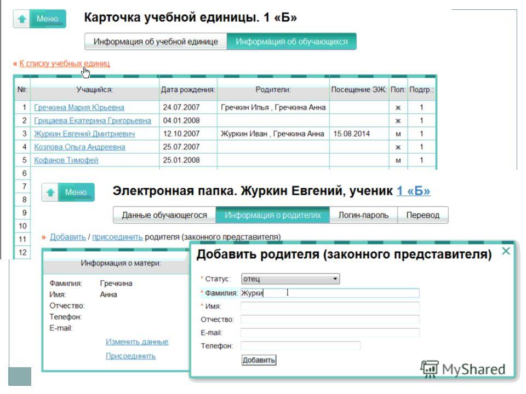Viewport: 526px width, 394px height.
Task: Open student Грицаева Екатерина Григорьевна
Action: pyautogui.click(x=93, y=120)
